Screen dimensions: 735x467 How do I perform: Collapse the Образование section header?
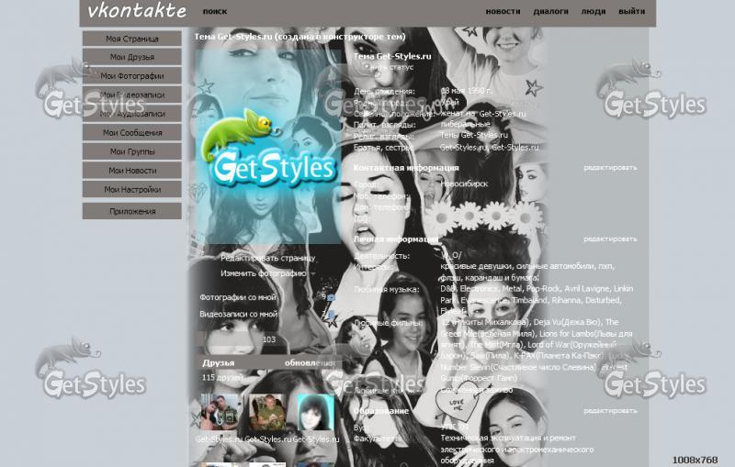pyautogui.click(x=381, y=411)
